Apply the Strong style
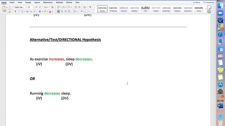 pos(199,9)
